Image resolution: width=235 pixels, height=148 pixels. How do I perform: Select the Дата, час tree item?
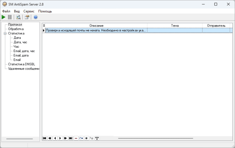pos(20,42)
